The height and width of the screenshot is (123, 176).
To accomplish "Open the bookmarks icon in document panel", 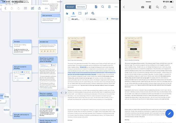I will click(x=109, y=7).
